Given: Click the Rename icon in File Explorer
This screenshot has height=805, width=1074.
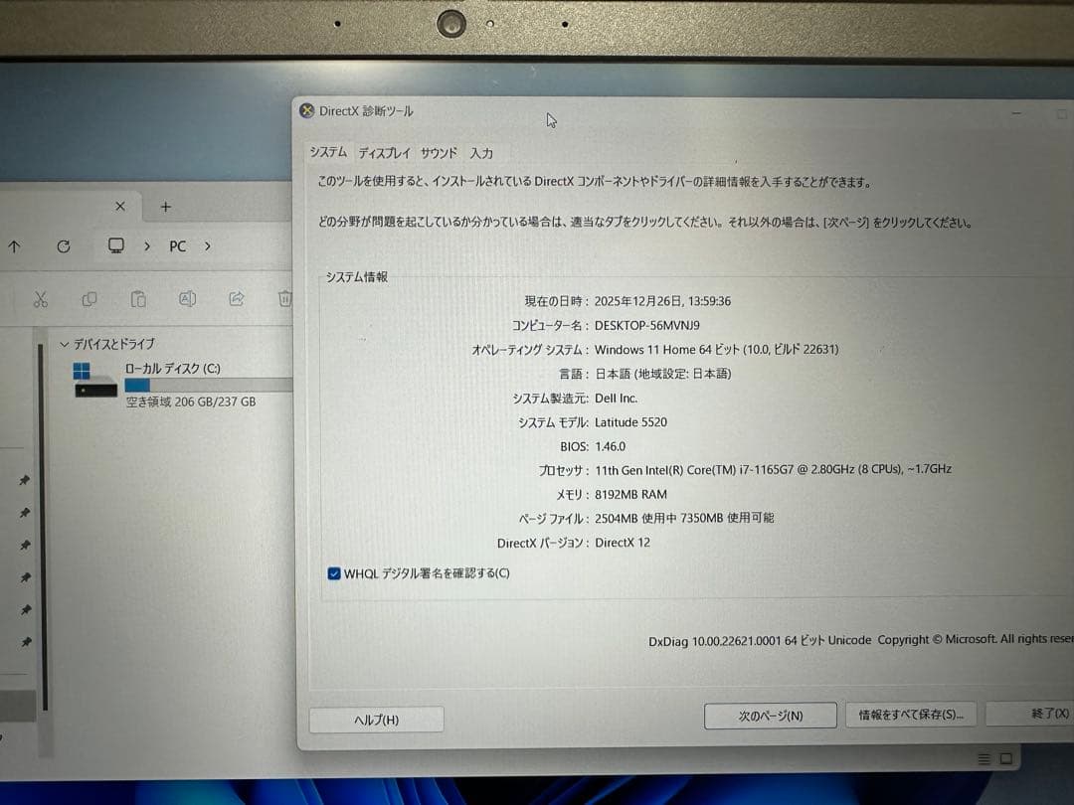Looking at the screenshot, I should click(x=187, y=298).
